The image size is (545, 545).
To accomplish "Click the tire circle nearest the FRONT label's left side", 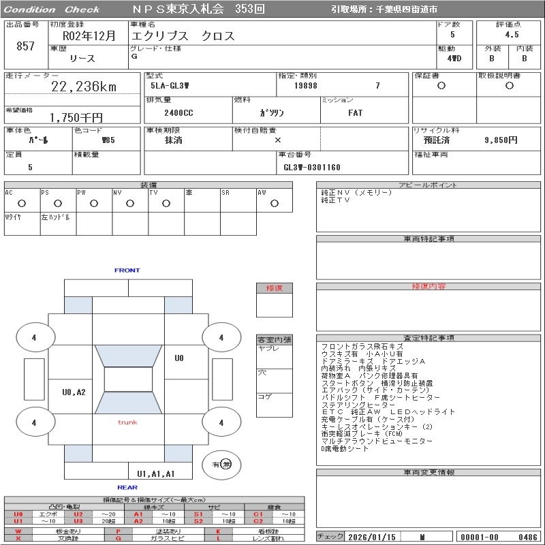I will 34,337.
